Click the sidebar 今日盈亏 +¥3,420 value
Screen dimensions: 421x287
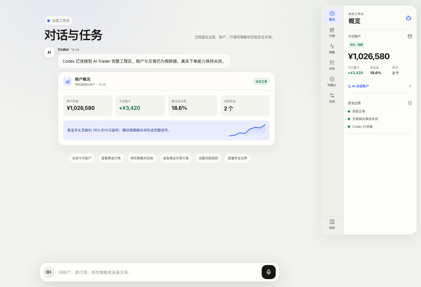356,73
